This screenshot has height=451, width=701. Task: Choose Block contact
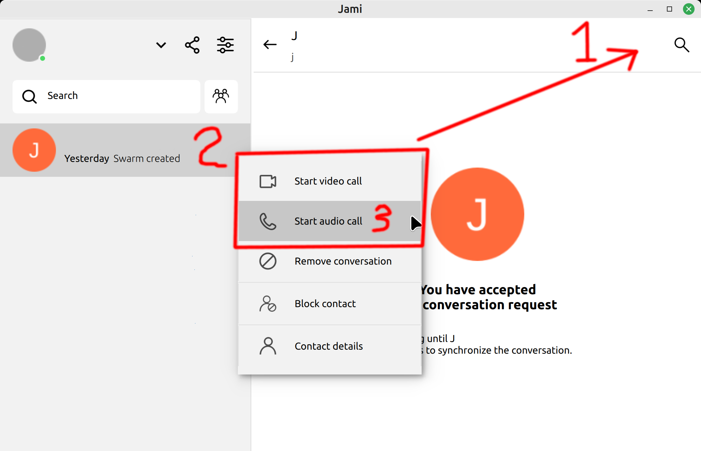[330, 303]
